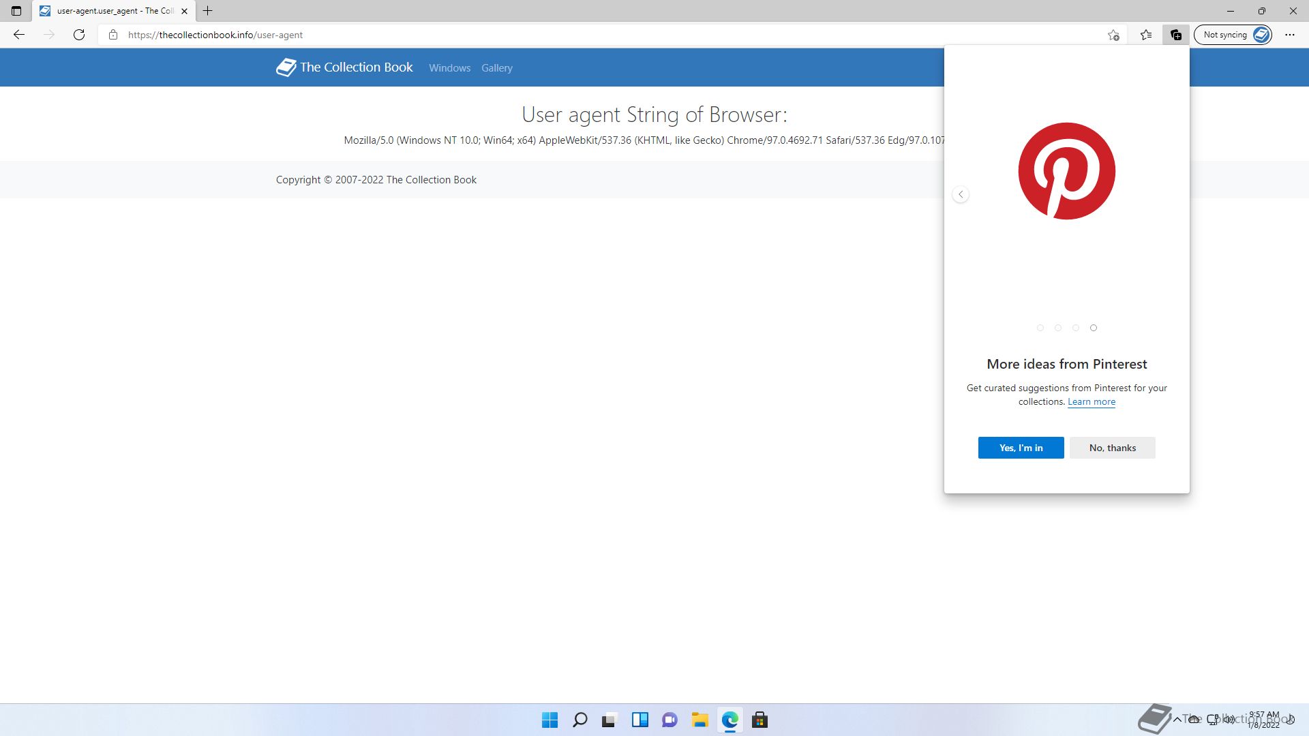Click the forward navigation arrow
Screen dimensions: 1309x736
tap(49, 35)
